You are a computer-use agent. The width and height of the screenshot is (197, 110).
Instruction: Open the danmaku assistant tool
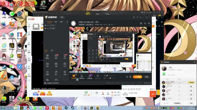[74, 77]
